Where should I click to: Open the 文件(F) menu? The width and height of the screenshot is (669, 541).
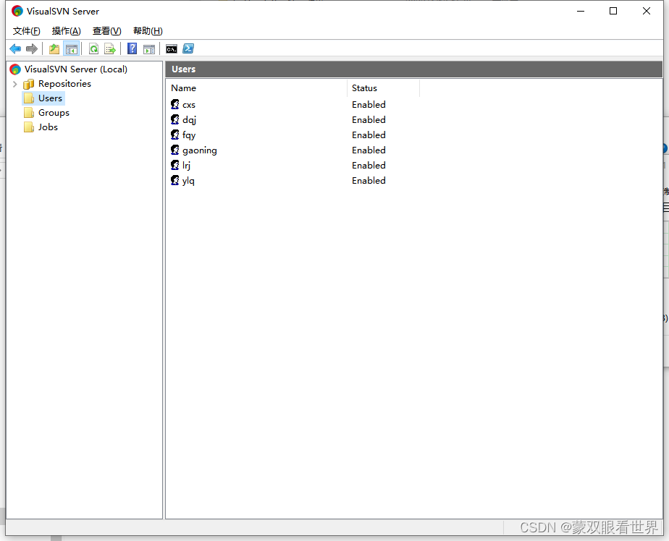pos(27,30)
